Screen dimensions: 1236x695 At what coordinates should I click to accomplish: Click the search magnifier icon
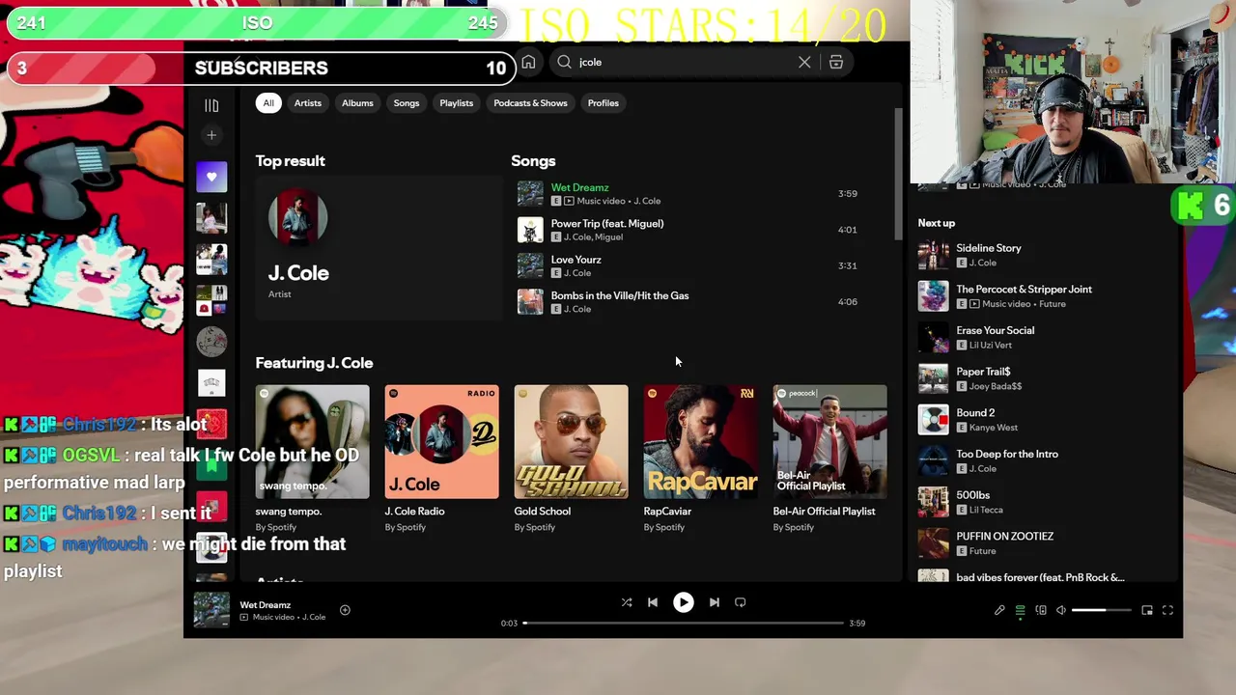click(x=564, y=62)
